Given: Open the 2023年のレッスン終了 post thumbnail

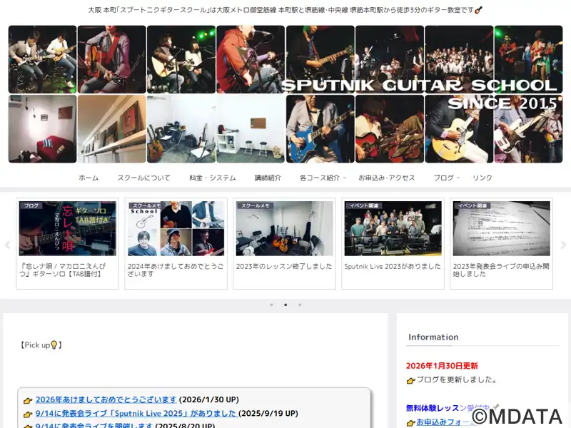Looking at the screenshot, I should (x=284, y=228).
